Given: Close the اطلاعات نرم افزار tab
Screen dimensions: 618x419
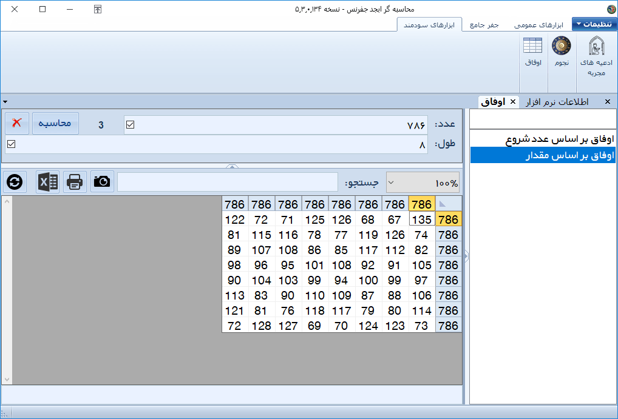Looking at the screenshot, I should coord(608,102).
